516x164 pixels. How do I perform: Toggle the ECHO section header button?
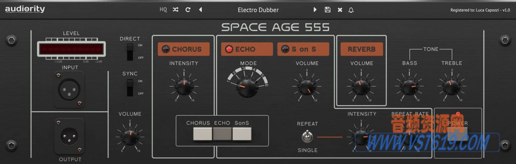click(247, 49)
